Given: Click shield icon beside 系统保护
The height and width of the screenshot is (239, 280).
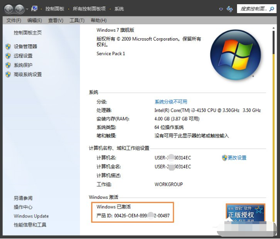Looking at the screenshot, I should click(8, 65).
